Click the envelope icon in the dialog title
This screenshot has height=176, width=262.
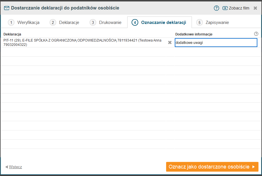[7, 8]
